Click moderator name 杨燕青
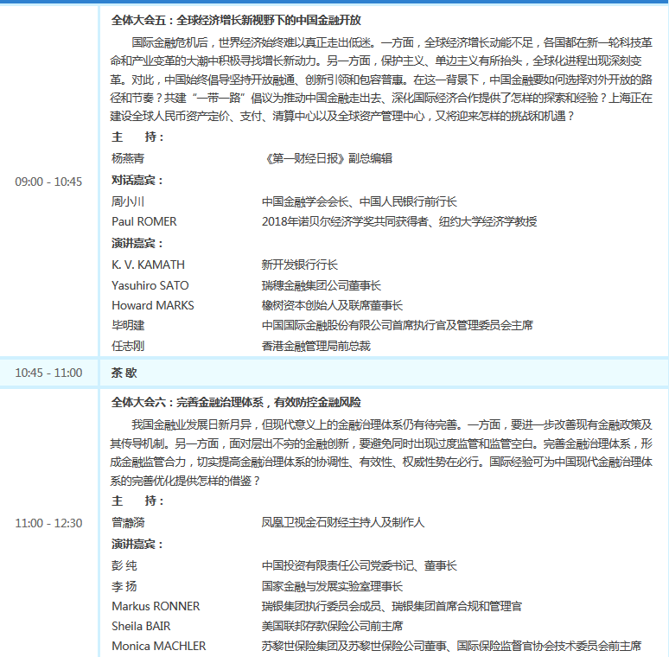The image size is (669, 657). pyautogui.click(x=128, y=159)
